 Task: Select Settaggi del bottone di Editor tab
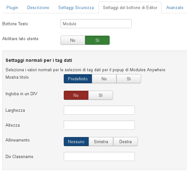(130, 7)
